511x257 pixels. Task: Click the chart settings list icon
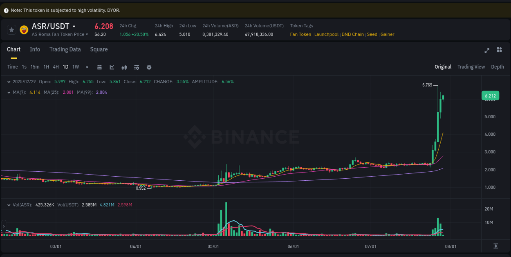(136, 66)
